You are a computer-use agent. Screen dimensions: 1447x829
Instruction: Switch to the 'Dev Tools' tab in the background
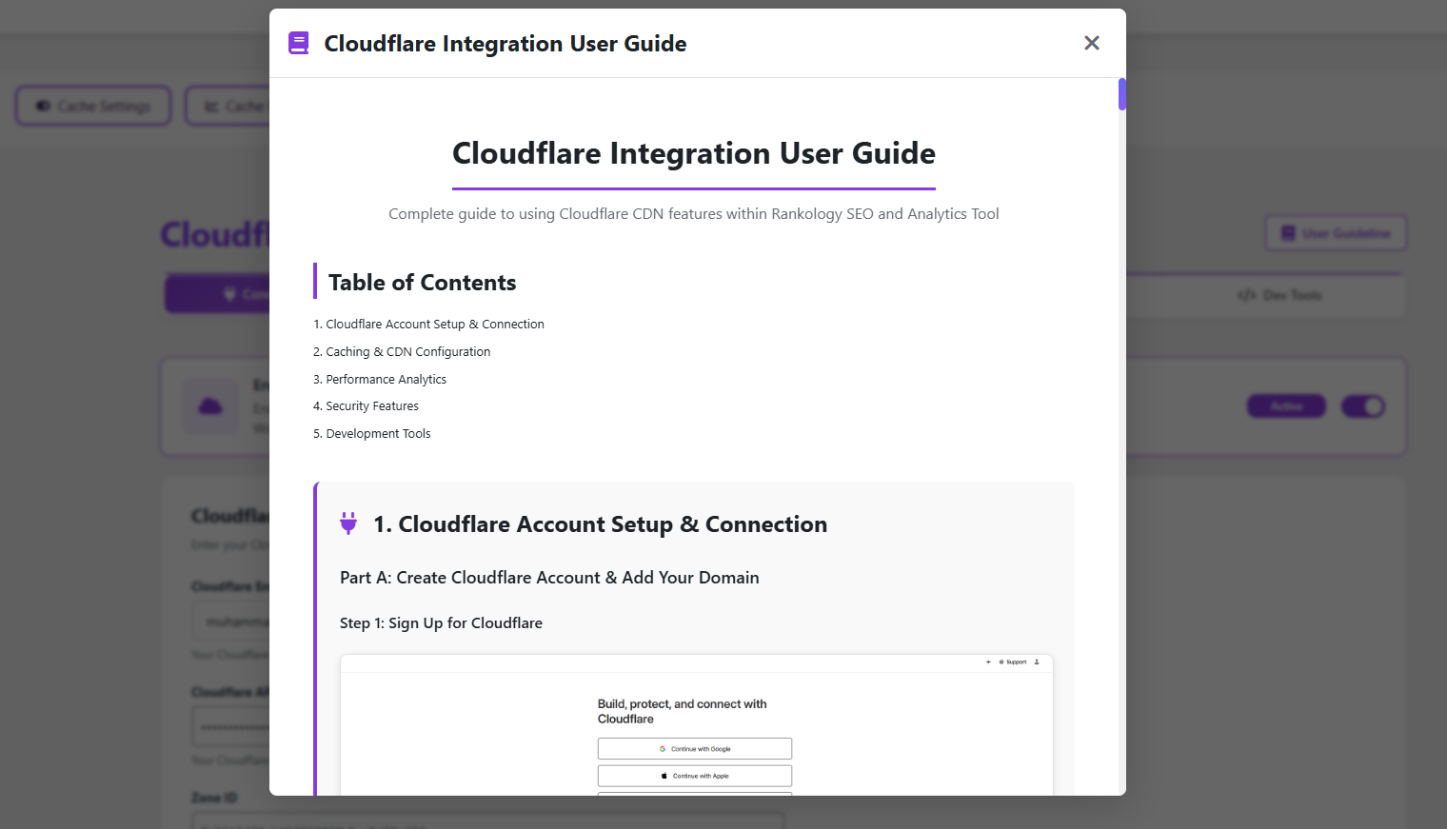(x=1279, y=296)
